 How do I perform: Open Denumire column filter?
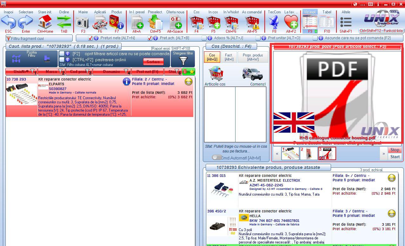[126, 71]
